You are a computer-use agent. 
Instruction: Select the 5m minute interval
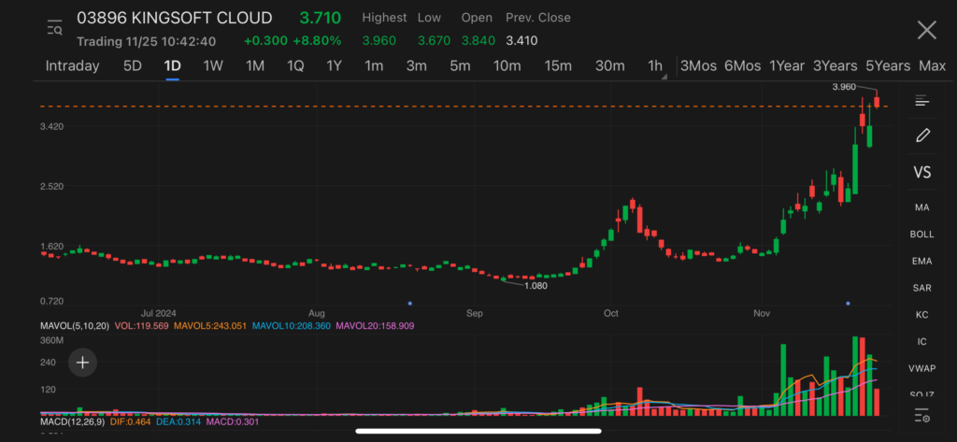pos(460,66)
